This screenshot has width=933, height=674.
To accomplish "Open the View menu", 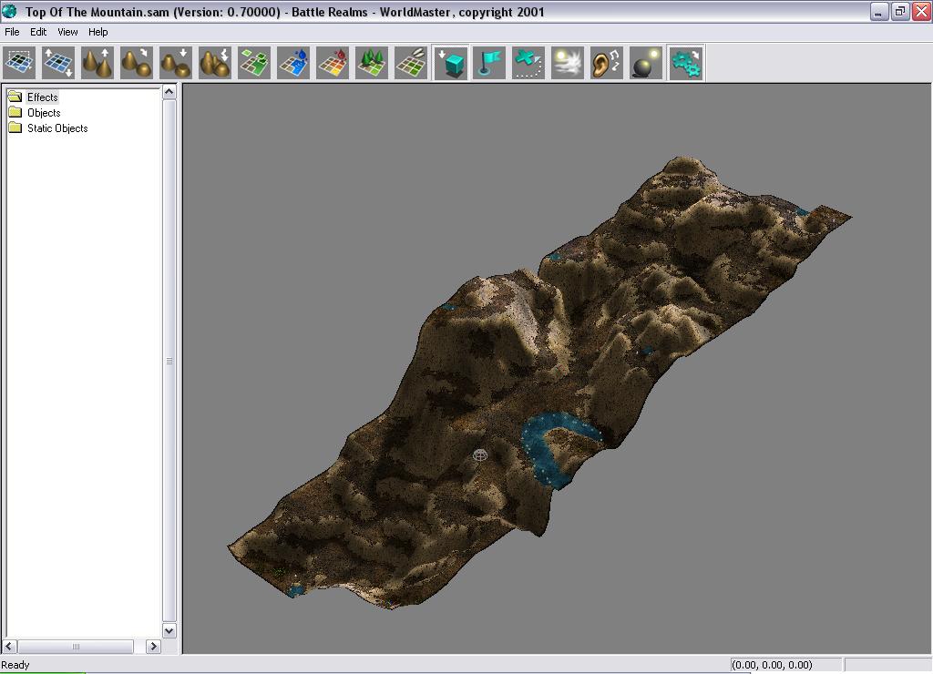I will click(x=67, y=32).
